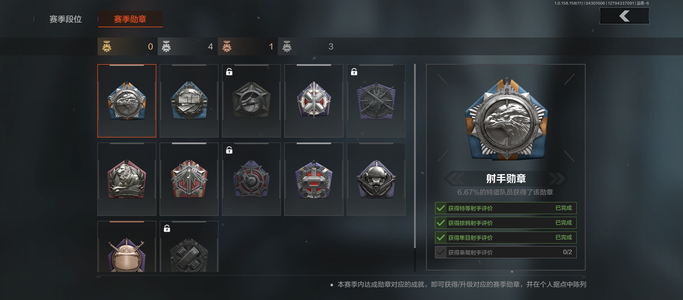Click the back arrow button
This screenshot has width=683, height=300.
(624, 16)
